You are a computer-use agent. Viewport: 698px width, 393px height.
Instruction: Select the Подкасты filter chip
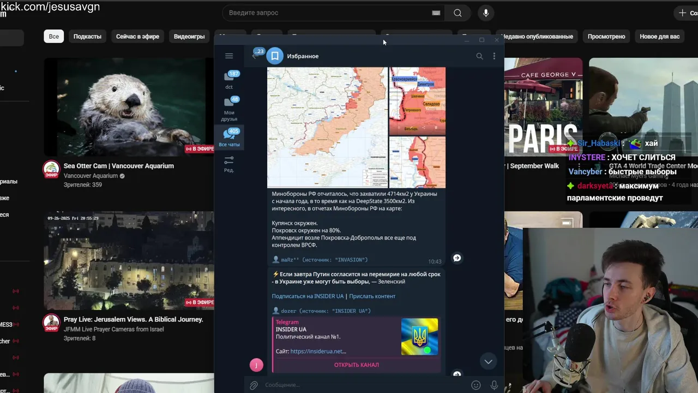click(x=87, y=37)
